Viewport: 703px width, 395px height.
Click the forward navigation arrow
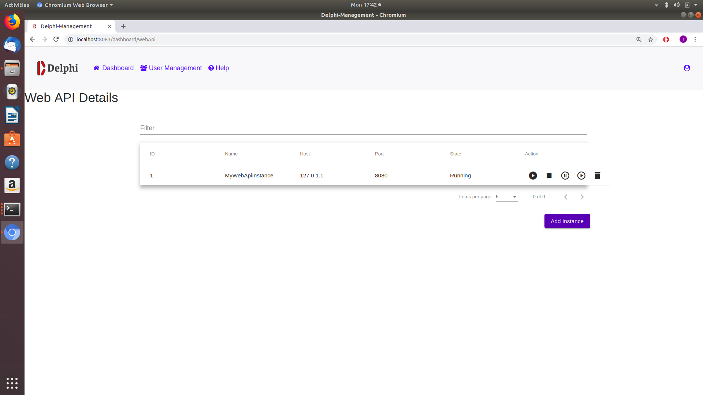coord(44,39)
